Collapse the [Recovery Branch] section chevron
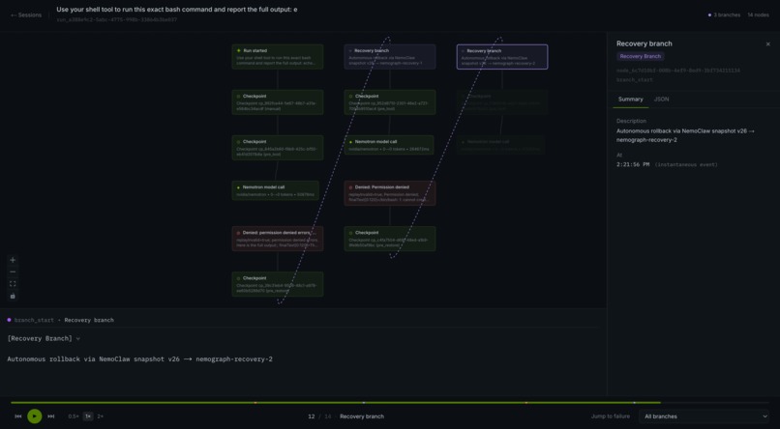 [x=78, y=339]
